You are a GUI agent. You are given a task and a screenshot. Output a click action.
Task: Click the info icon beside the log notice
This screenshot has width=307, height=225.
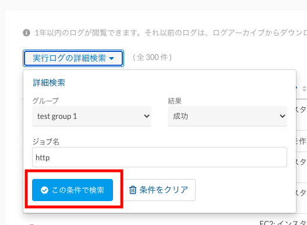tap(26, 33)
